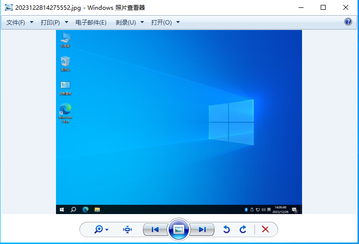Close the photo viewer window
This screenshot has width=359, height=244.
pyautogui.click(x=346, y=7)
